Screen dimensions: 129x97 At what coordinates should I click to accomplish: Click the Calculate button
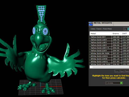tap(114, 83)
